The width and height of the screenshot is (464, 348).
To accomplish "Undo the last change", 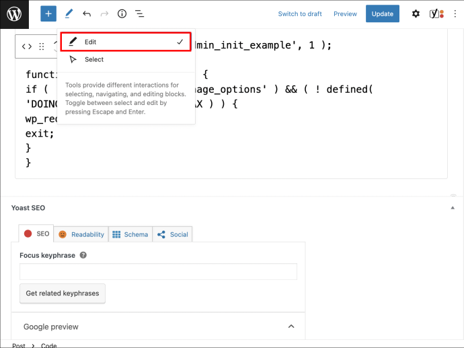I will (x=87, y=13).
